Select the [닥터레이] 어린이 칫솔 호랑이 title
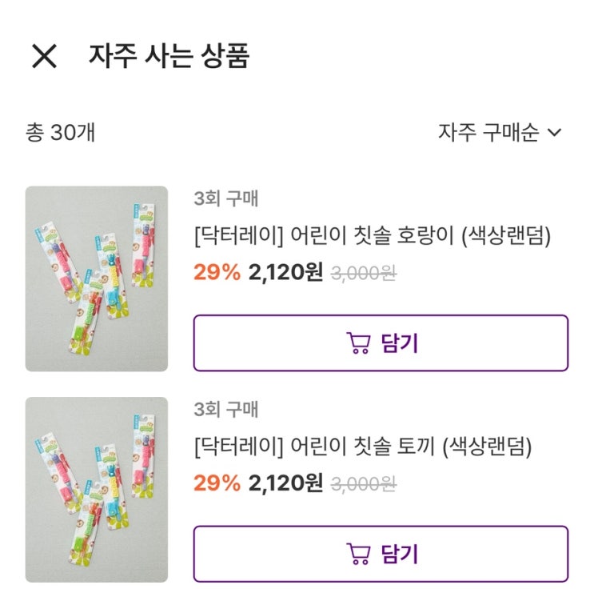594x601 pixels. (x=373, y=236)
